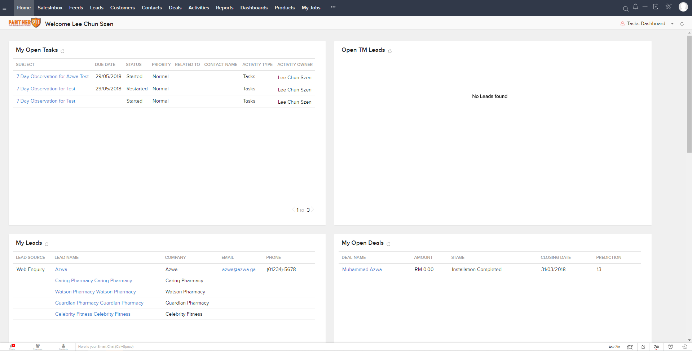Open the hamburger sidebar menu

point(5,8)
